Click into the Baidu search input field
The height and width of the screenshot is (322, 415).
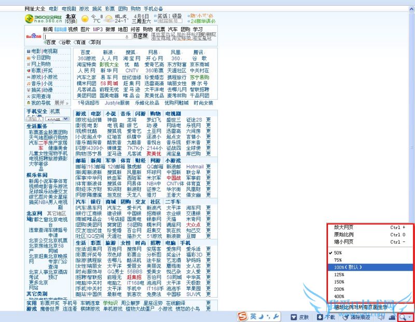[87, 36]
